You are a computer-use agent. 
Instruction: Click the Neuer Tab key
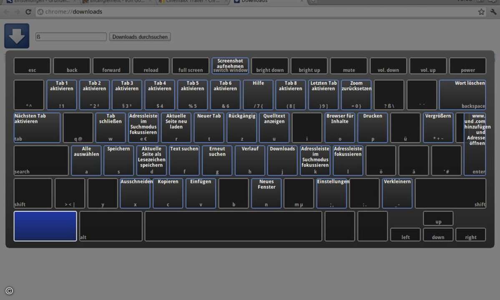[209, 127]
